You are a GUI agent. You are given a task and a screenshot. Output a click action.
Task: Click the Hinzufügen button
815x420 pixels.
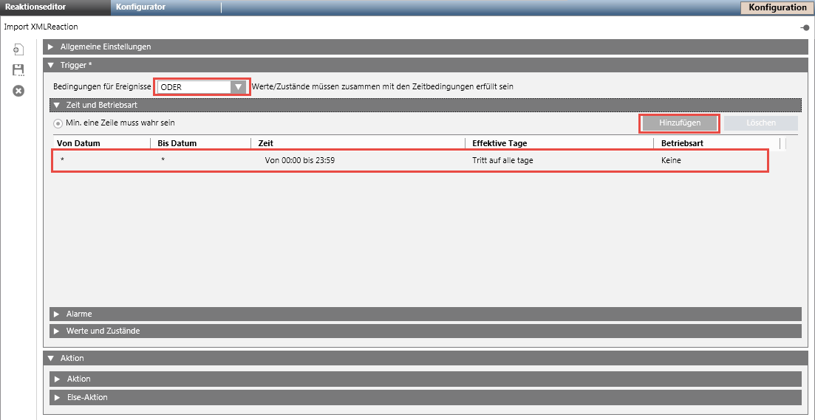679,123
